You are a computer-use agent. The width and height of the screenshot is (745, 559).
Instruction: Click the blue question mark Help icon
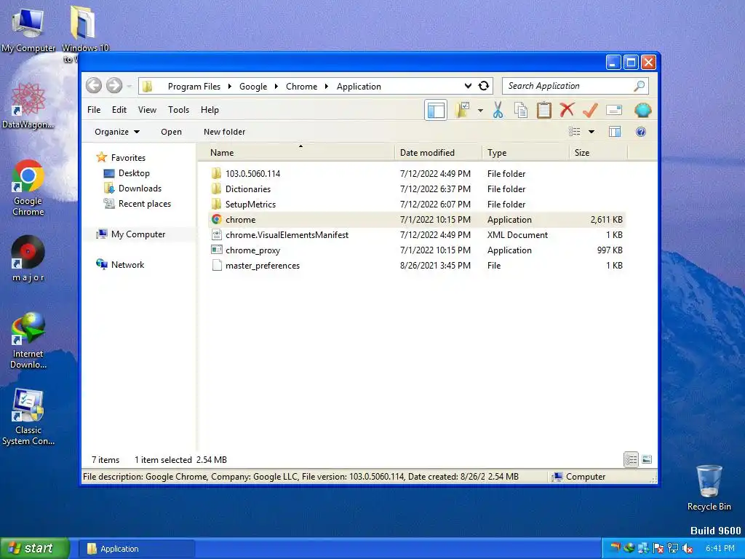[640, 132]
